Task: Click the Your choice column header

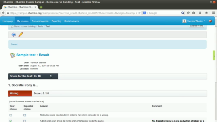Action: point(13,107)
